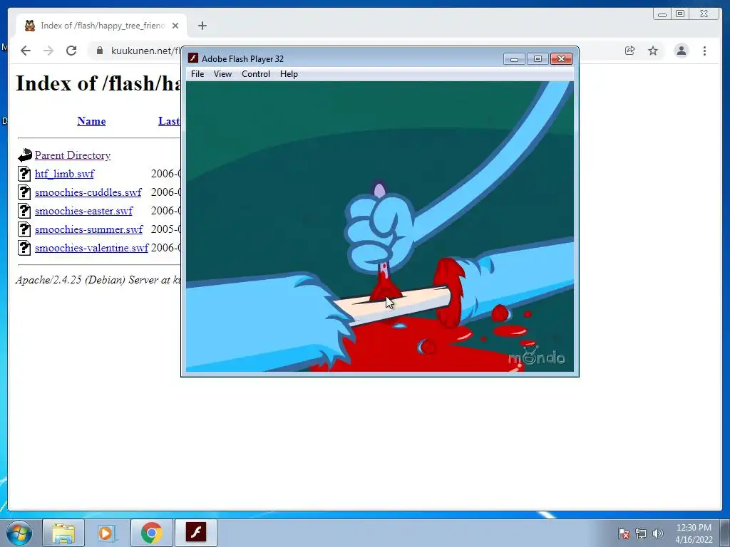Click unknown-file icon beside smoochies-cuddles.swf
Viewport: 730px width, 547px height.
24,192
